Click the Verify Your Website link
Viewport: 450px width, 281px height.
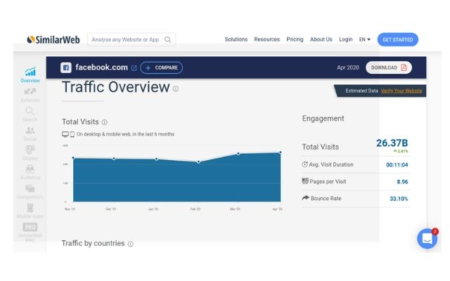pos(401,91)
